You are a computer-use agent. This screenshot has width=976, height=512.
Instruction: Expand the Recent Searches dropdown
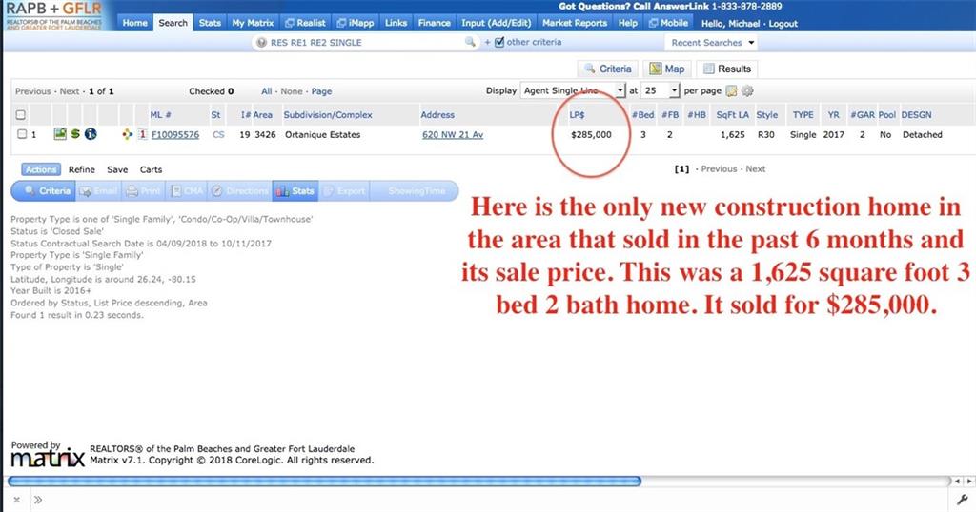(712, 43)
